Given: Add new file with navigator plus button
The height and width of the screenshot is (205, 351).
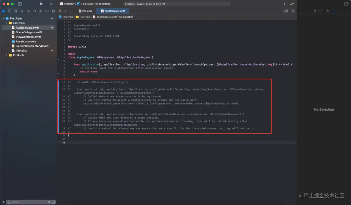Looking at the screenshot, I should [3, 202].
